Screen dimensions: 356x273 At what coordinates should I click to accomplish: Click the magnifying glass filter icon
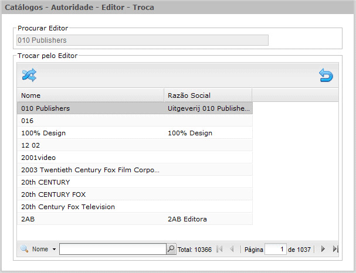24,249
